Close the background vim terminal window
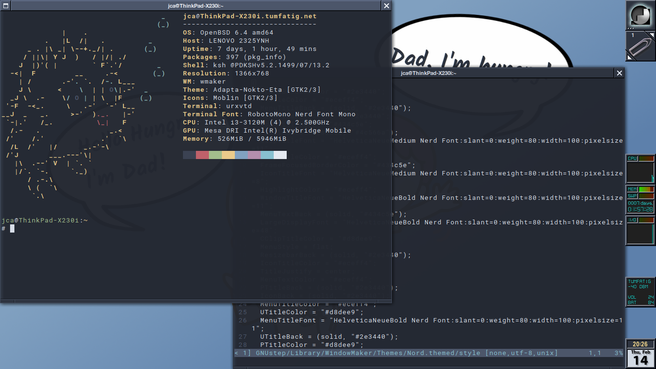Image resolution: width=656 pixels, height=369 pixels. pyautogui.click(x=620, y=73)
